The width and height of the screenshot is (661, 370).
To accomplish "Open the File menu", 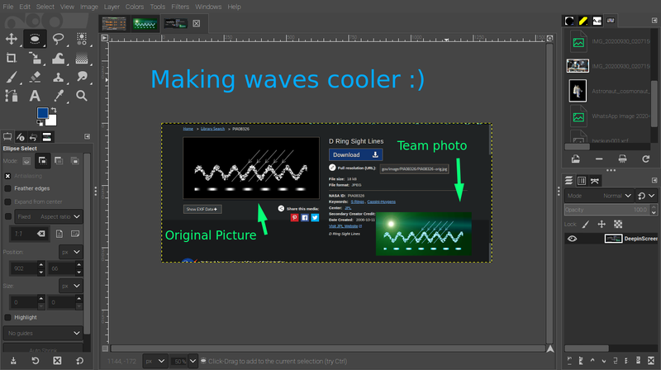I will coord(8,7).
